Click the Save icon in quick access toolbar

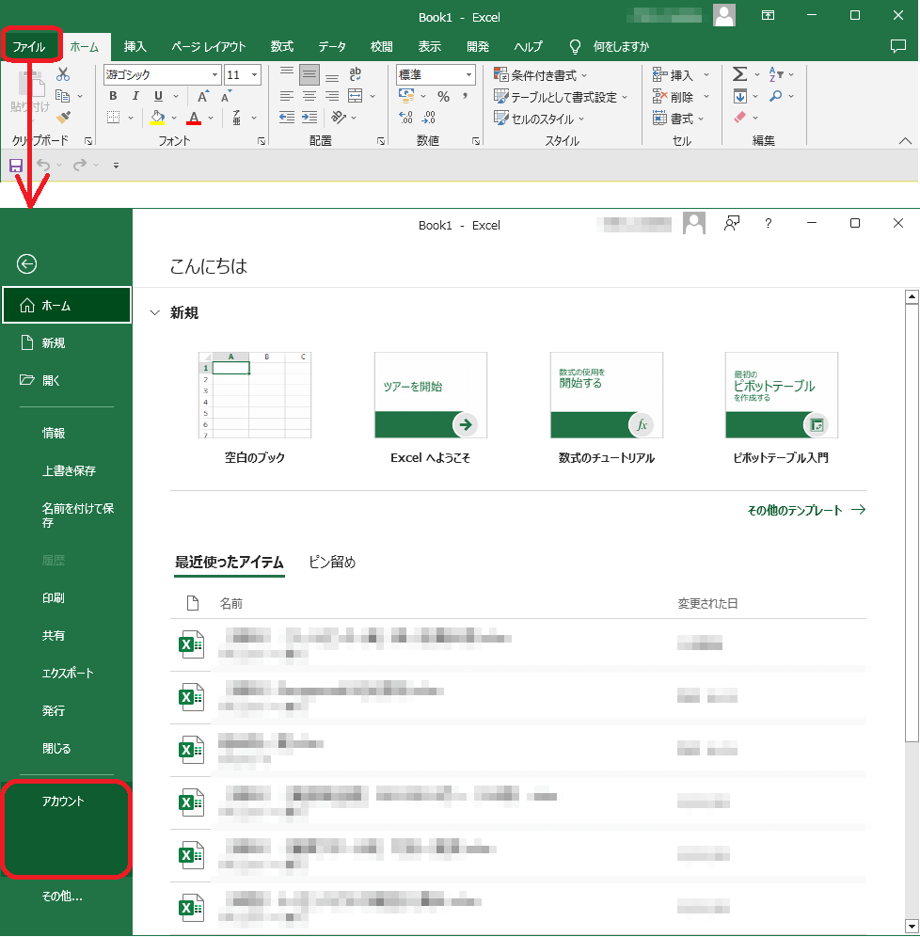(16, 166)
